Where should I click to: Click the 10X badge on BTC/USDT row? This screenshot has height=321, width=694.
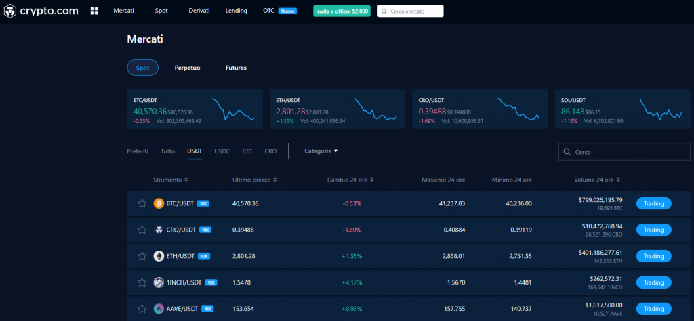(203, 203)
